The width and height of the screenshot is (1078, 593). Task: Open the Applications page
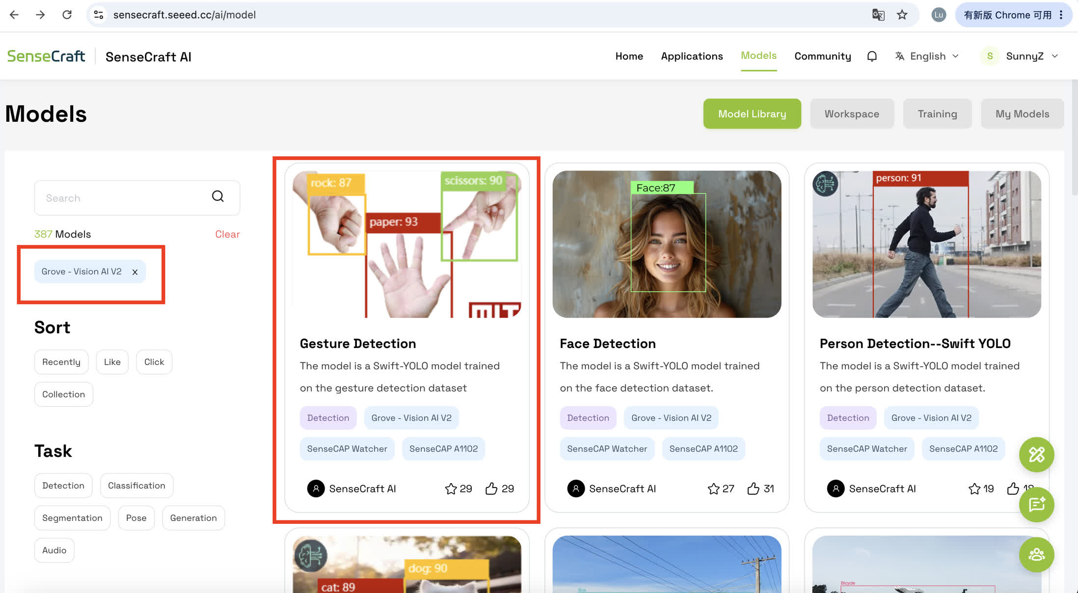click(692, 56)
